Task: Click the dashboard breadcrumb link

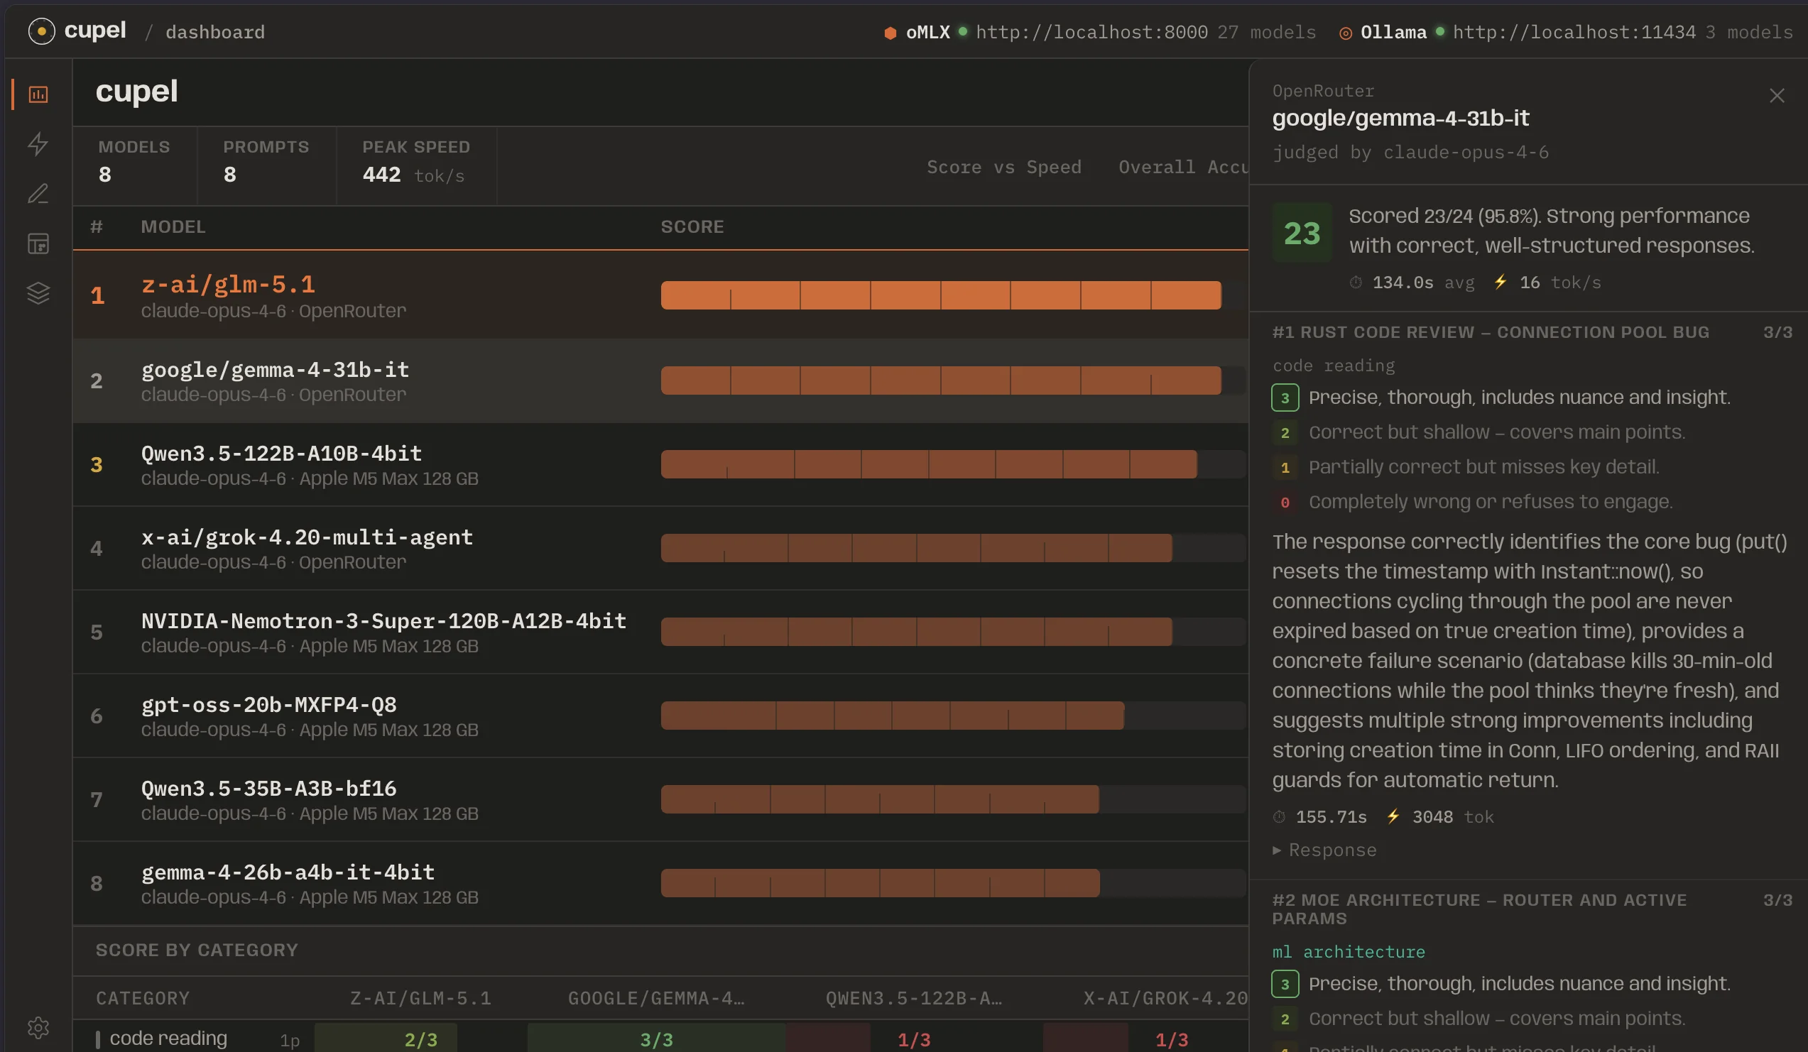Action: pos(214,32)
